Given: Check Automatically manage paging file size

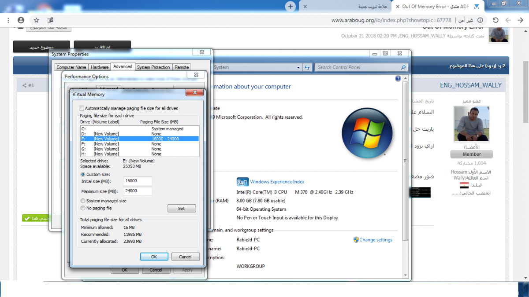Looking at the screenshot, I should click(x=82, y=108).
